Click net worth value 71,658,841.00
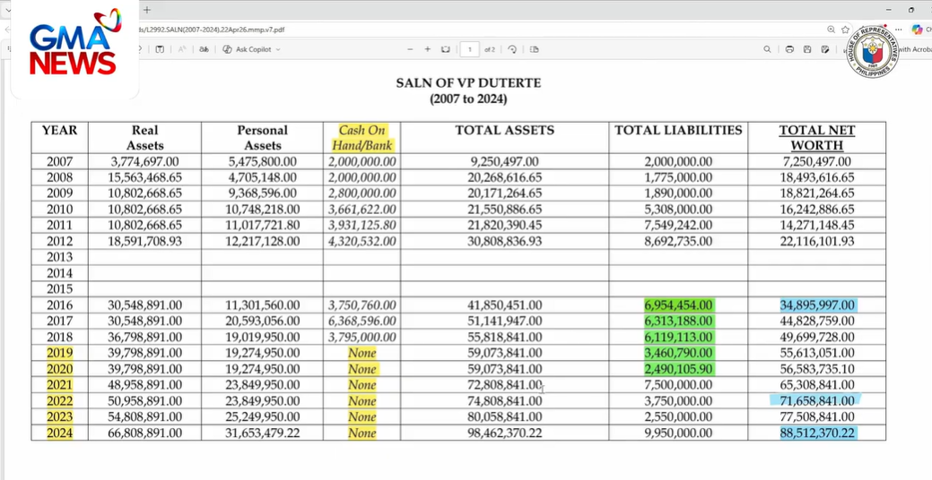This screenshot has height=480, width=932. [x=816, y=401]
